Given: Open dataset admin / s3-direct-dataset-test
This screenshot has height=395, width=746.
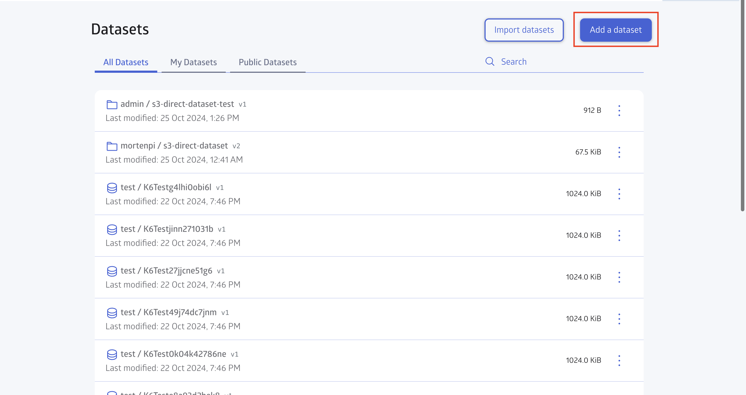Looking at the screenshot, I should pos(177,104).
